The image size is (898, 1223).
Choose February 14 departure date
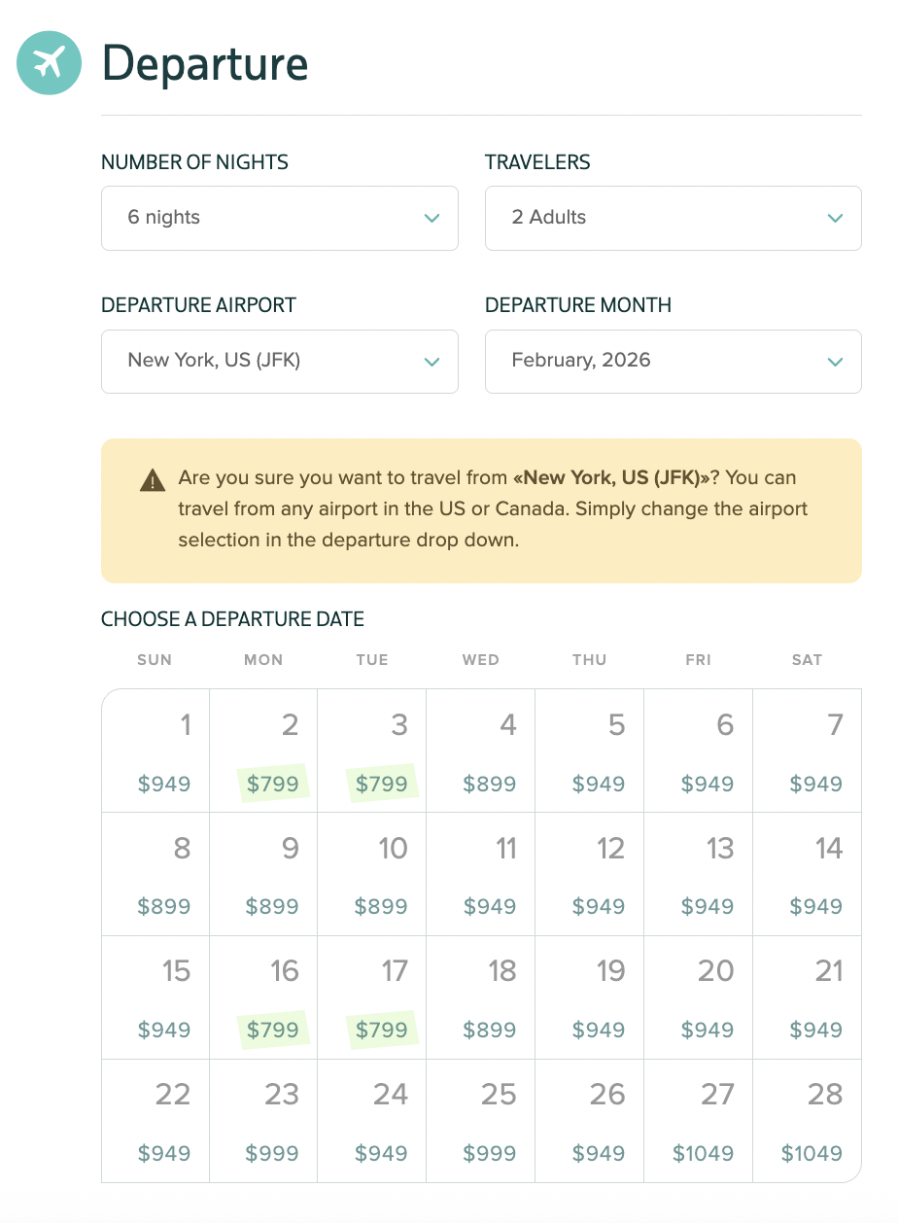[x=807, y=874]
